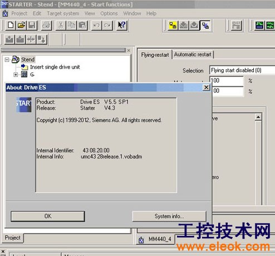Click the upload arrow icon in second toolbar
Screen dimensions: 275x256
(x=9, y=39)
